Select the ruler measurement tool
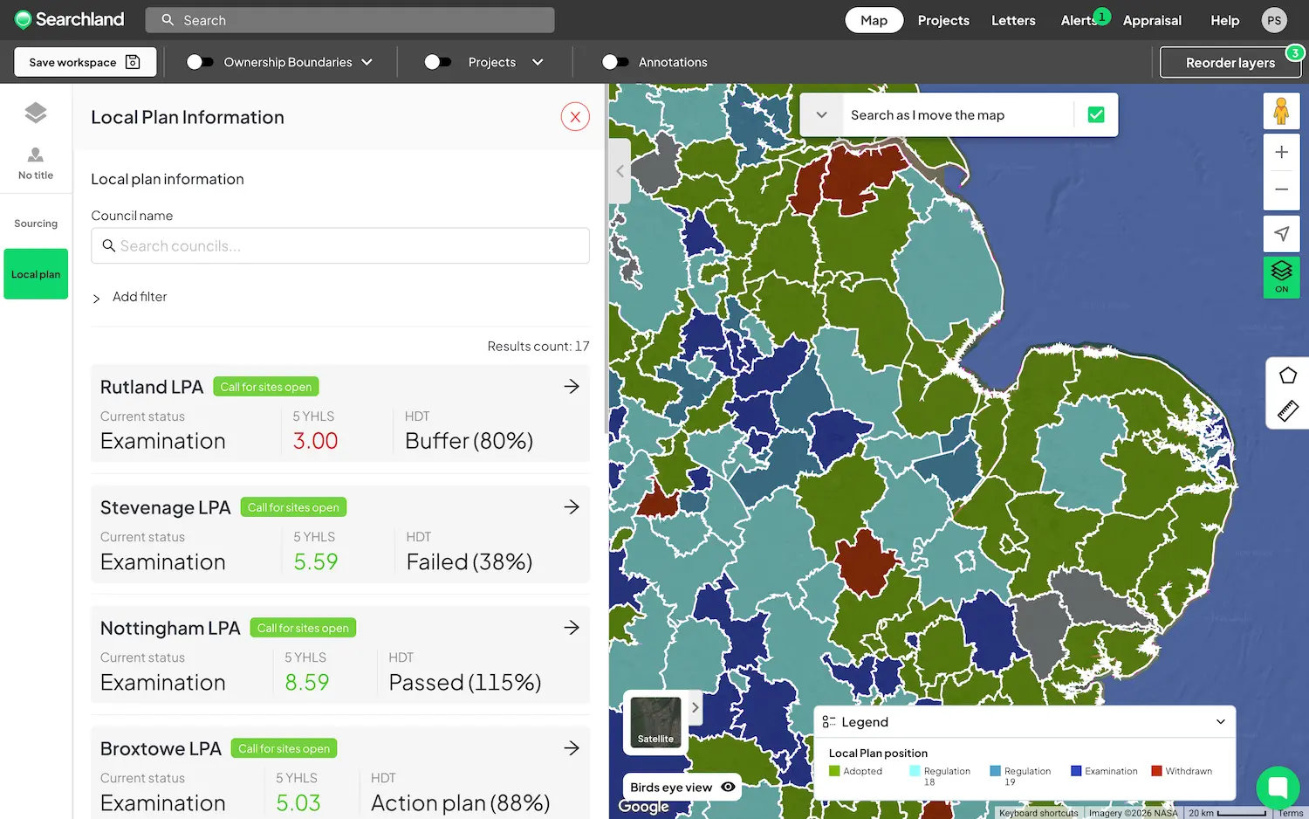1309x819 pixels. coord(1288,410)
